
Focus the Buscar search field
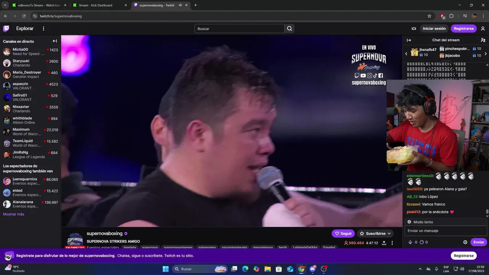click(240, 29)
